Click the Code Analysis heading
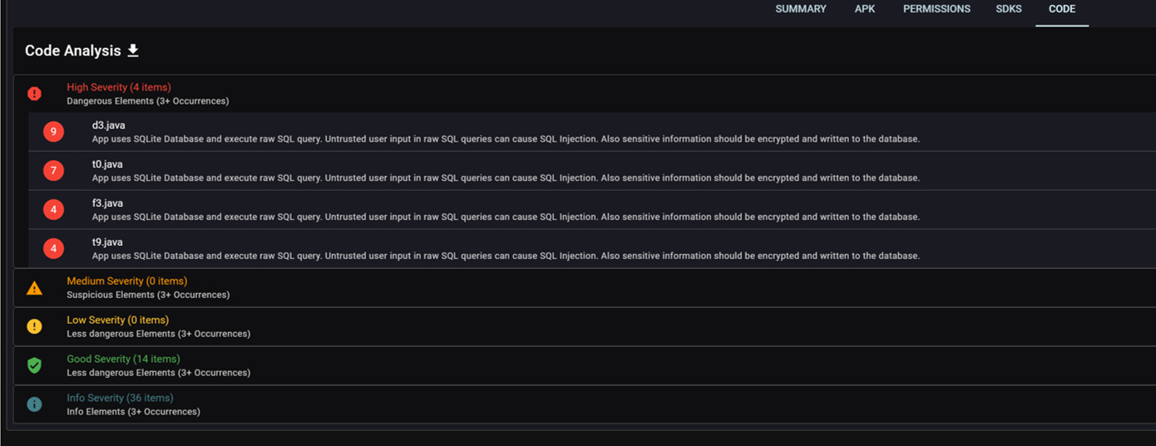The height and width of the screenshot is (446, 1156). tap(73, 51)
